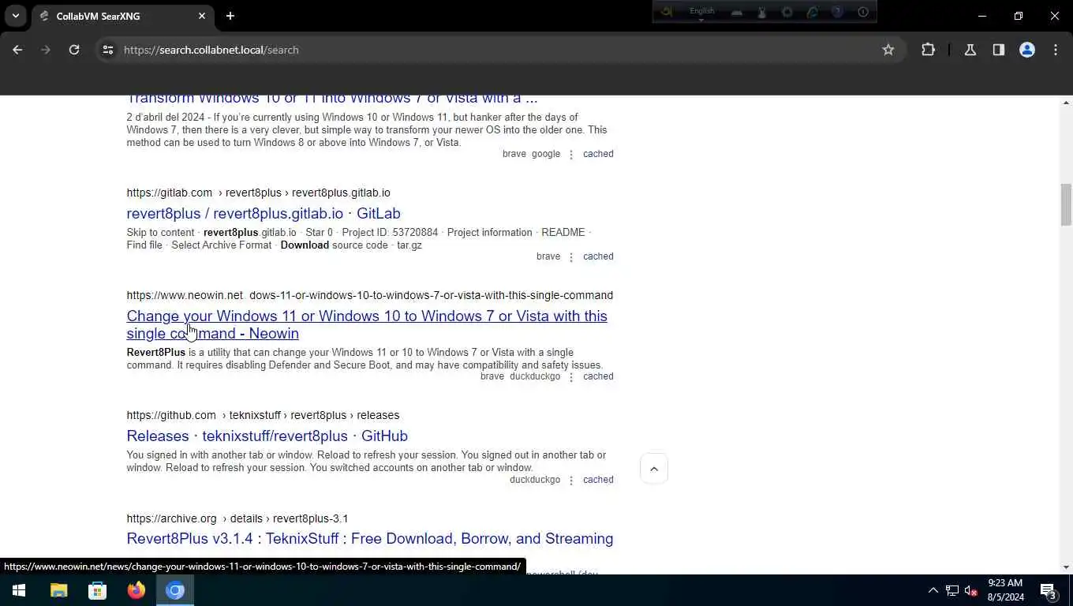
Task: Open the Windows Start menu
Action: [19, 590]
